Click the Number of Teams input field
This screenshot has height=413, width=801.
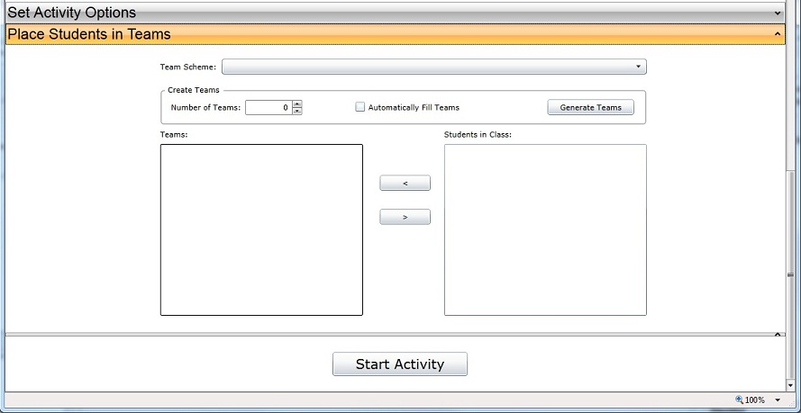[x=269, y=108]
